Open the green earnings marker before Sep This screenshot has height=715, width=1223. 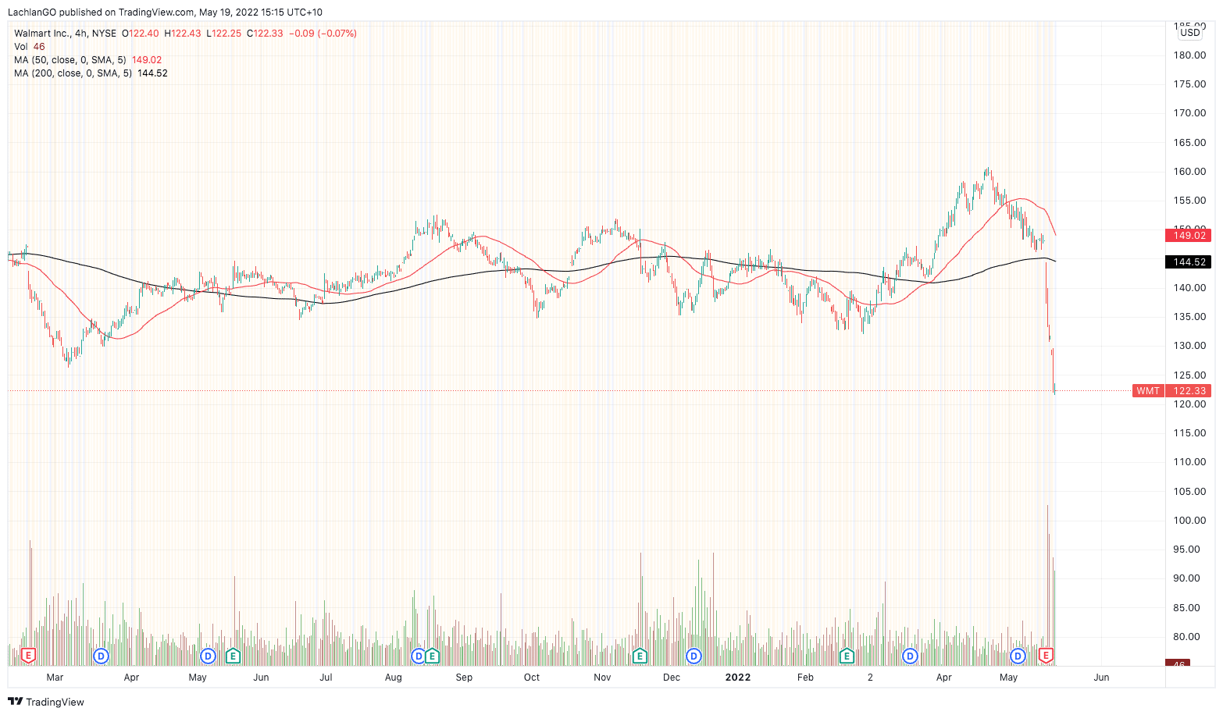click(x=432, y=656)
